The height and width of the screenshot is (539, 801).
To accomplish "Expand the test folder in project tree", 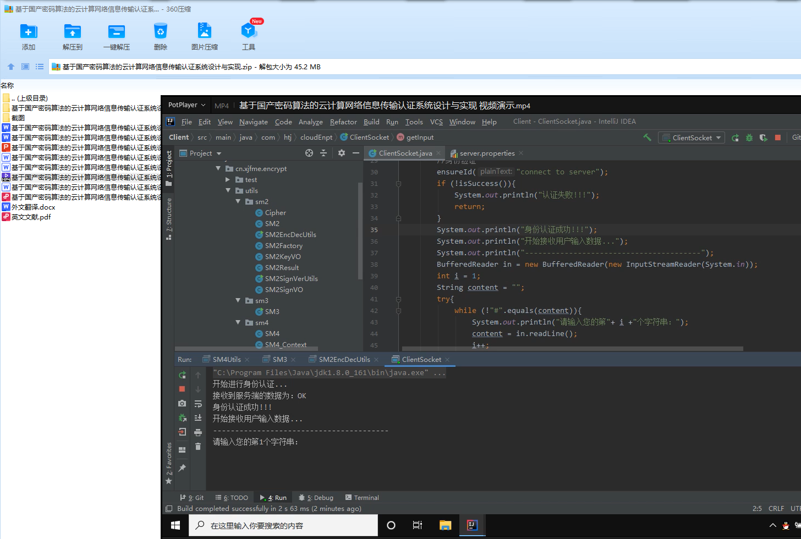I will 228,180.
